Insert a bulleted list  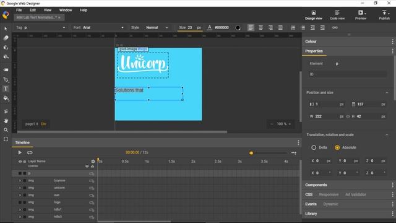(x=303, y=27)
